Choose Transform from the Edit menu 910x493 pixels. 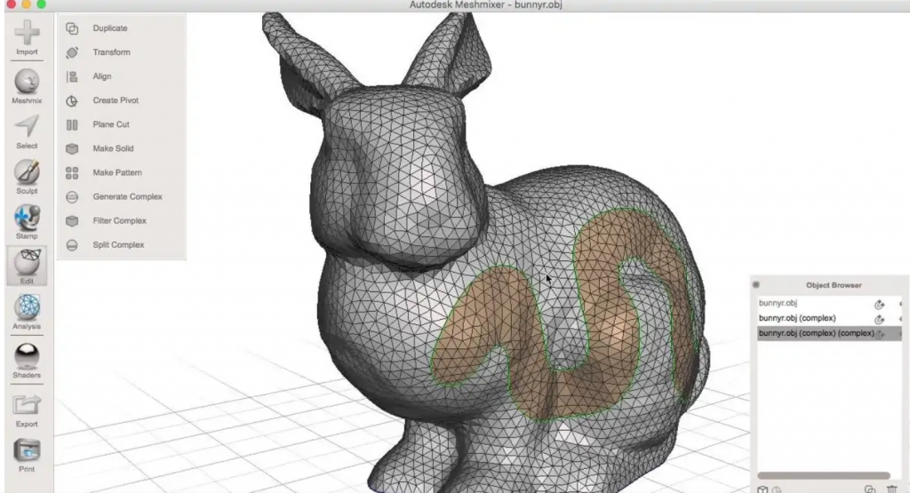pos(111,52)
